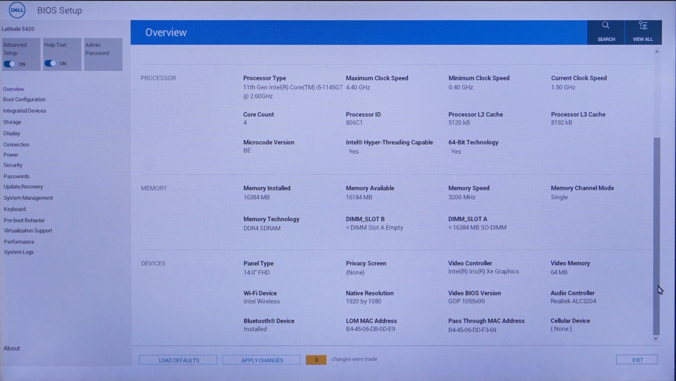676x381 pixels.
Task: Click the Privacy Screen (None) value
Action: pos(355,272)
